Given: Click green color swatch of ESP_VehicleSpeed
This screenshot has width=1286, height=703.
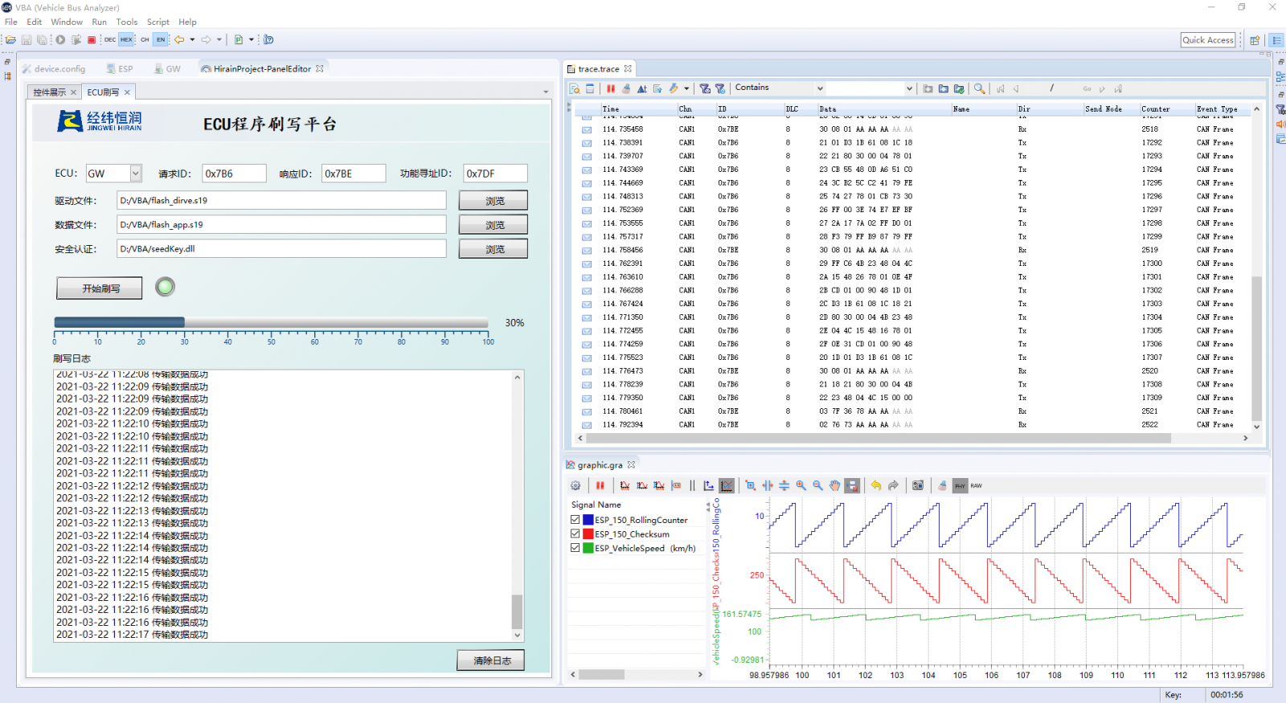Looking at the screenshot, I should pyautogui.click(x=588, y=548).
